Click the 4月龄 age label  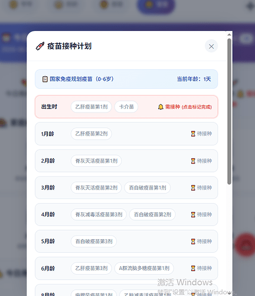[48, 214]
